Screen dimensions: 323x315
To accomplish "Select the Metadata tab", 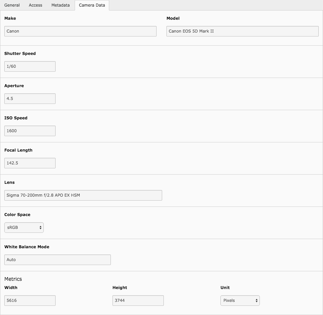I will click(x=60, y=5).
